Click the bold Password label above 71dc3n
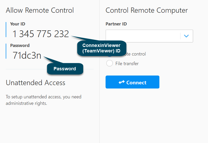The image size is (208, 143). coord(20,45)
